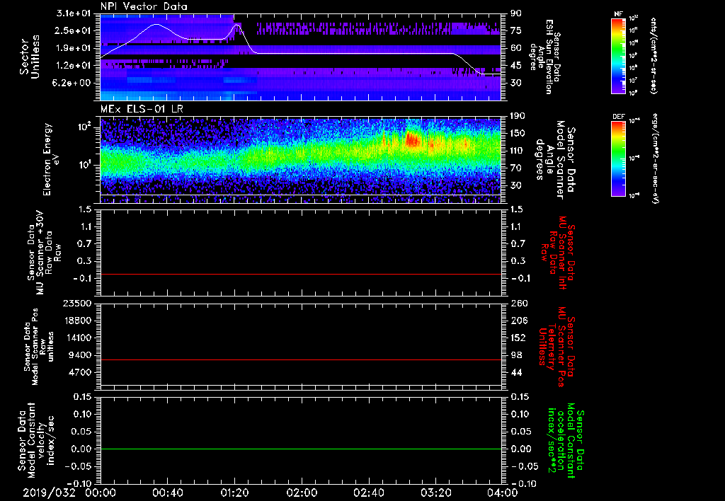
Task: Select the "01:20" time tick label
Action: pos(234,493)
